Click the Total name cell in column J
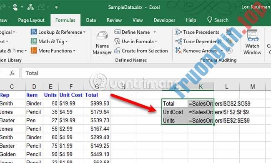 (x=175, y=104)
